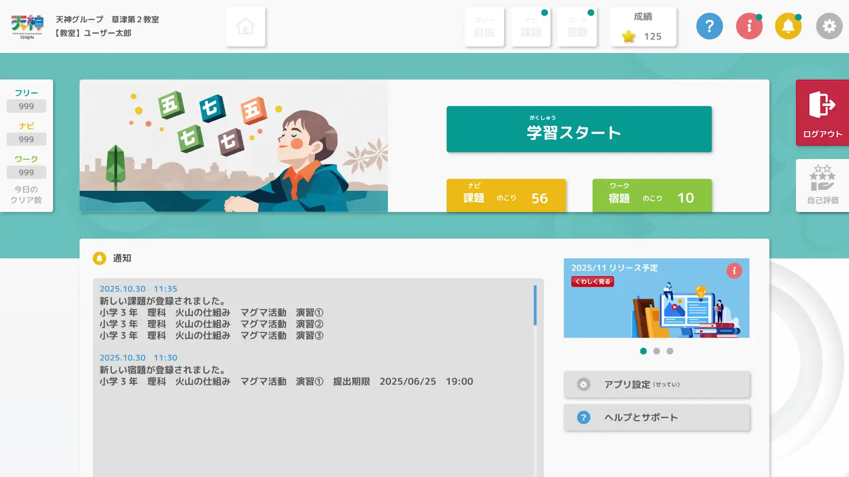Image resolution: width=849 pixels, height=477 pixels.
Task: Click the bell icon next to 通知 heading
Action: coord(99,258)
